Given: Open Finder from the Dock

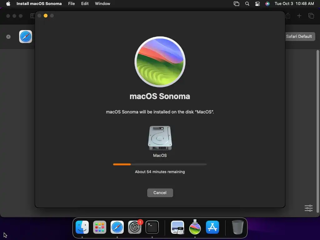Looking at the screenshot, I should 82,227.
